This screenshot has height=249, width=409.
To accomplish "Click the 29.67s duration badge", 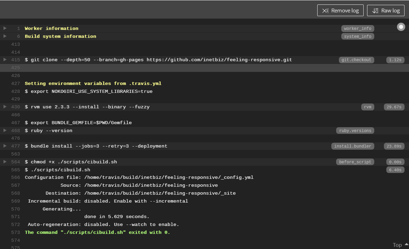I will point(394,107).
